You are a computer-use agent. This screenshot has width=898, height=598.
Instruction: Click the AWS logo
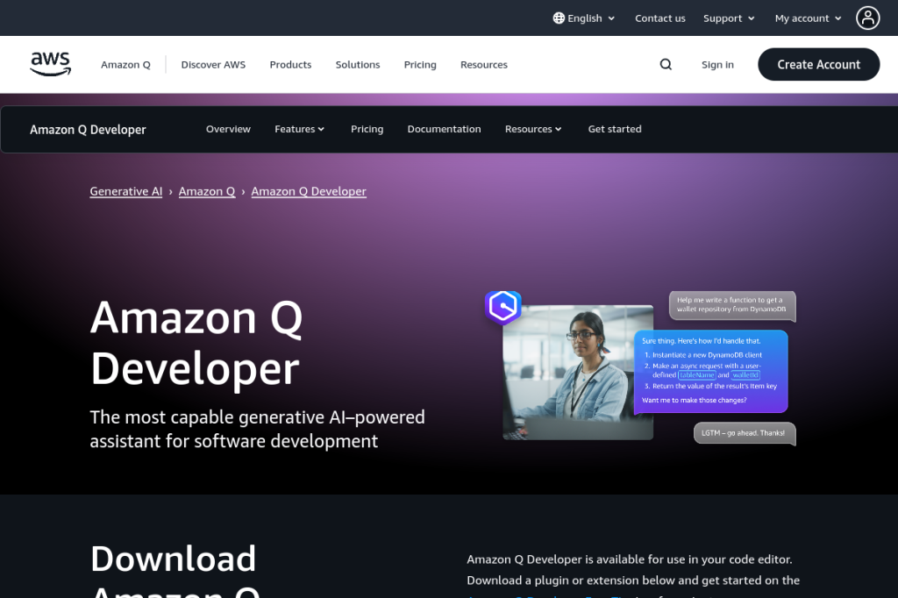(50, 64)
